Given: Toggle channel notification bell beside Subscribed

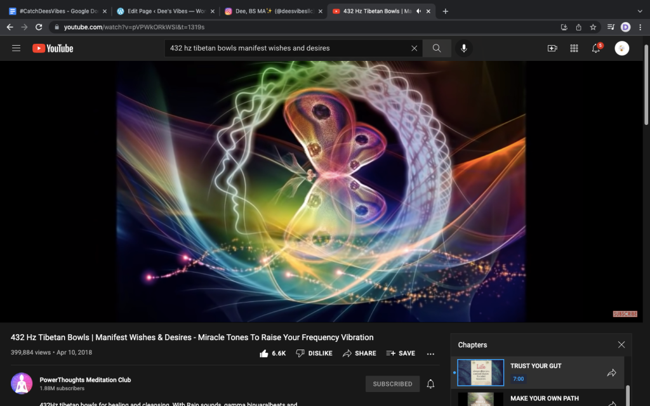Looking at the screenshot, I should point(430,384).
